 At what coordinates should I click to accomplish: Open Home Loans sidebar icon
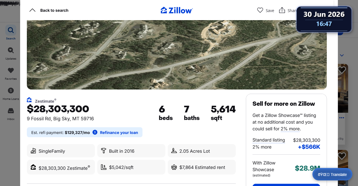pos(11,91)
